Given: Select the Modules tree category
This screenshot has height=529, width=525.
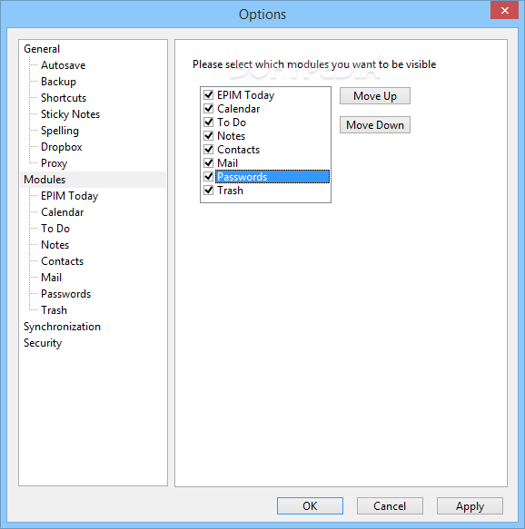Looking at the screenshot, I should click(x=45, y=180).
